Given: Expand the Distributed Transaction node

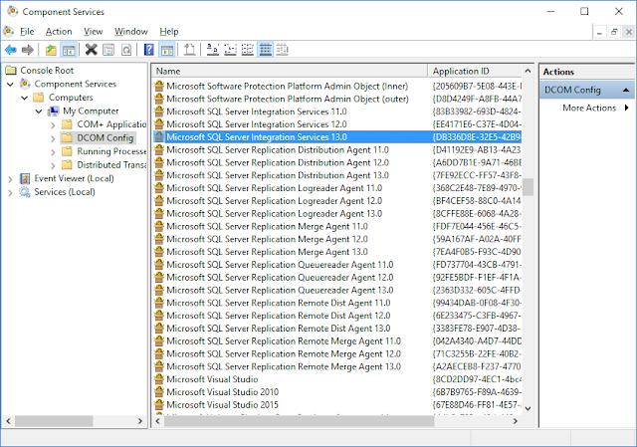Looking at the screenshot, I should [x=53, y=165].
